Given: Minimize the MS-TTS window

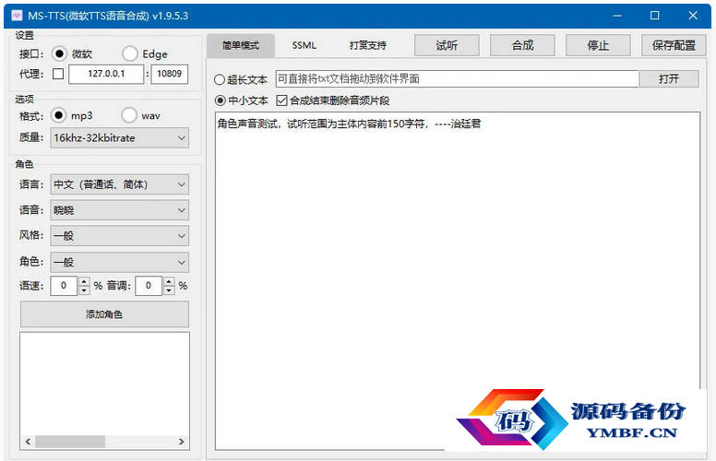Looking at the screenshot, I should pos(617,16).
